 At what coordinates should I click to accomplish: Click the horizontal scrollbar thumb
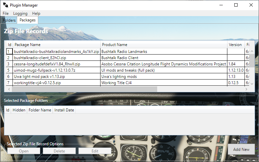pos(84,89)
